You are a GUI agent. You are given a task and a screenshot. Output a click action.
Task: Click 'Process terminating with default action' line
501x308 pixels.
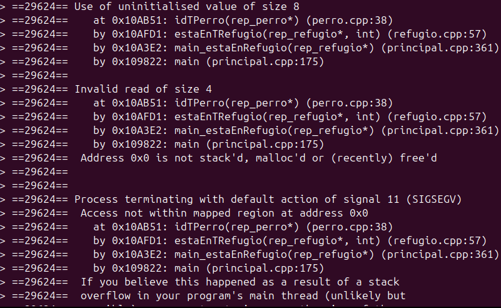[x=268, y=200]
